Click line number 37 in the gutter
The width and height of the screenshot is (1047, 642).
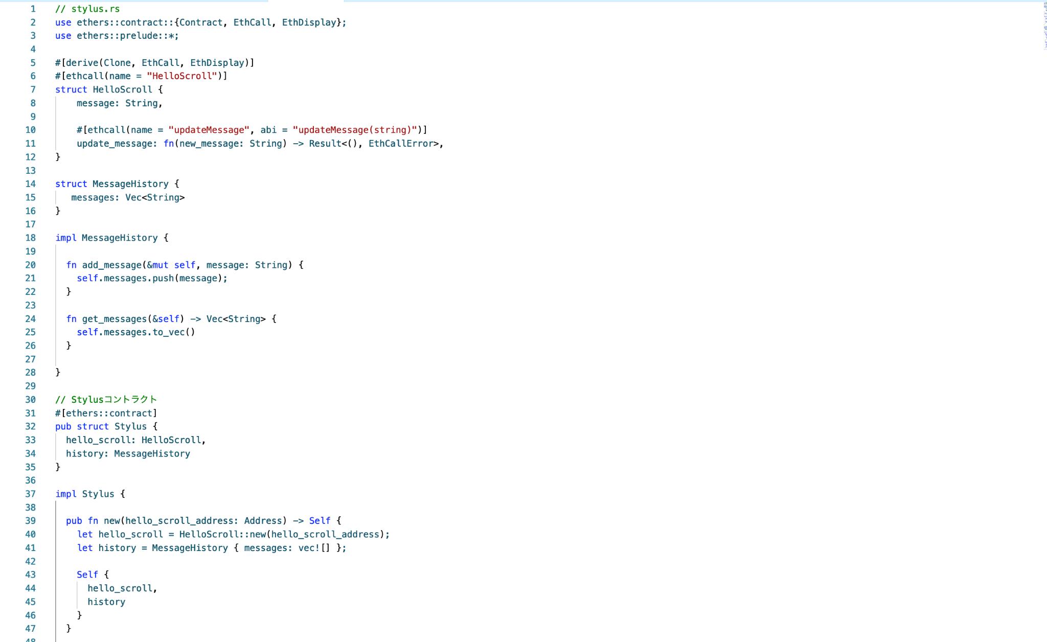[x=30, y=494]
